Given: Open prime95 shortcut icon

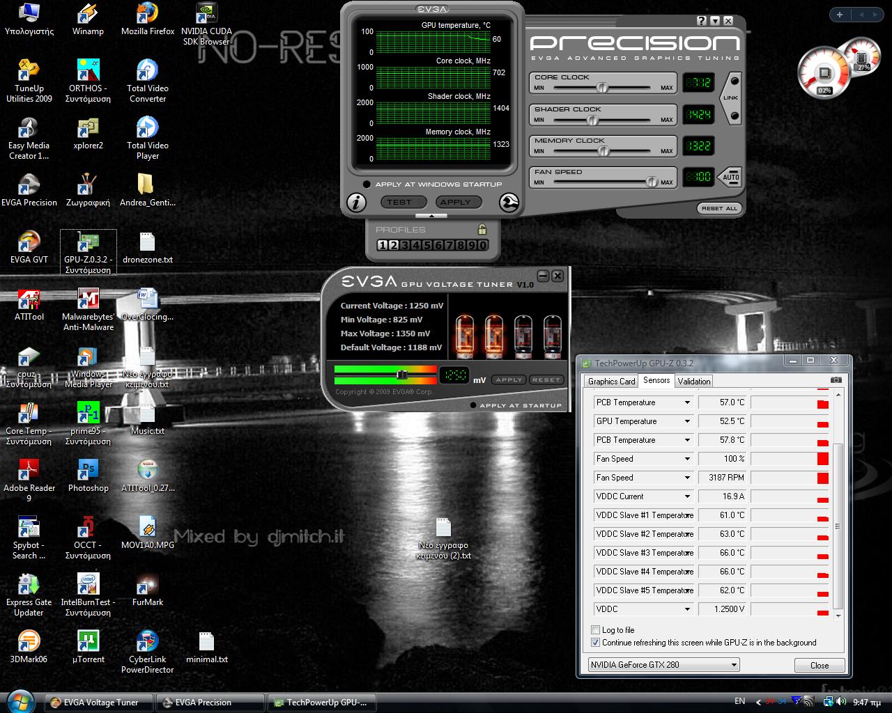Looking at the screenshot, I should click(x=88, y=424).
